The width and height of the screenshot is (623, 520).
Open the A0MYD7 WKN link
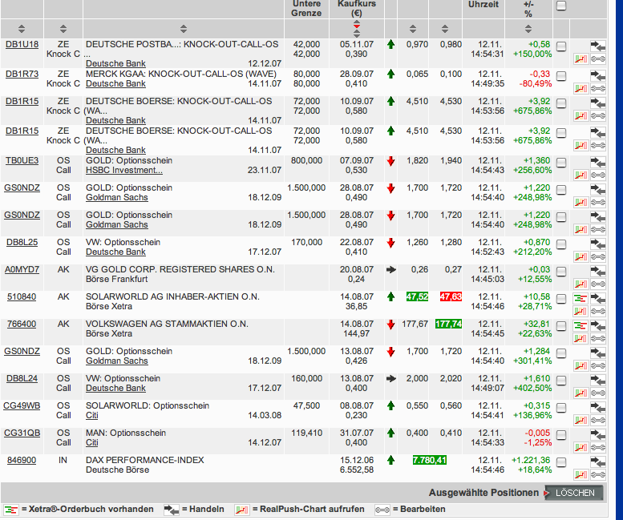[x=22, y=269]
